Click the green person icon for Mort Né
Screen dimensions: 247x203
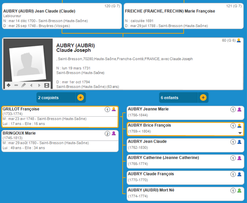tap(239, 190)
